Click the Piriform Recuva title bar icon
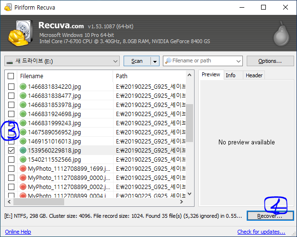 [8, 7]
